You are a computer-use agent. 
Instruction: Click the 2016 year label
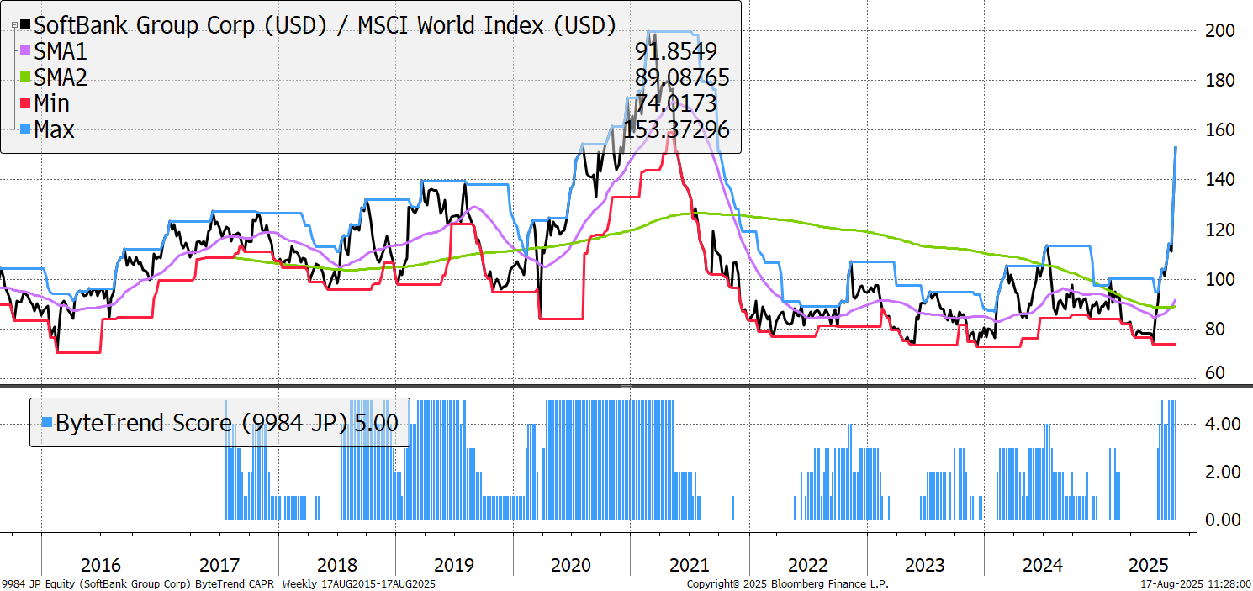tap(100, 565)
